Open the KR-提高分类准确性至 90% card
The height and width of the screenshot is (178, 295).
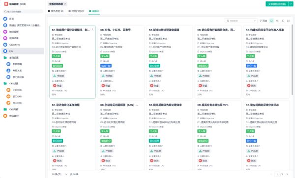[218, 135]
